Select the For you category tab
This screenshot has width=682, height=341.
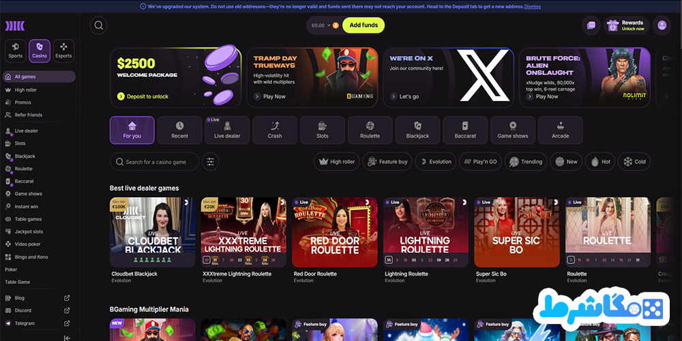(x=132, y=130)
